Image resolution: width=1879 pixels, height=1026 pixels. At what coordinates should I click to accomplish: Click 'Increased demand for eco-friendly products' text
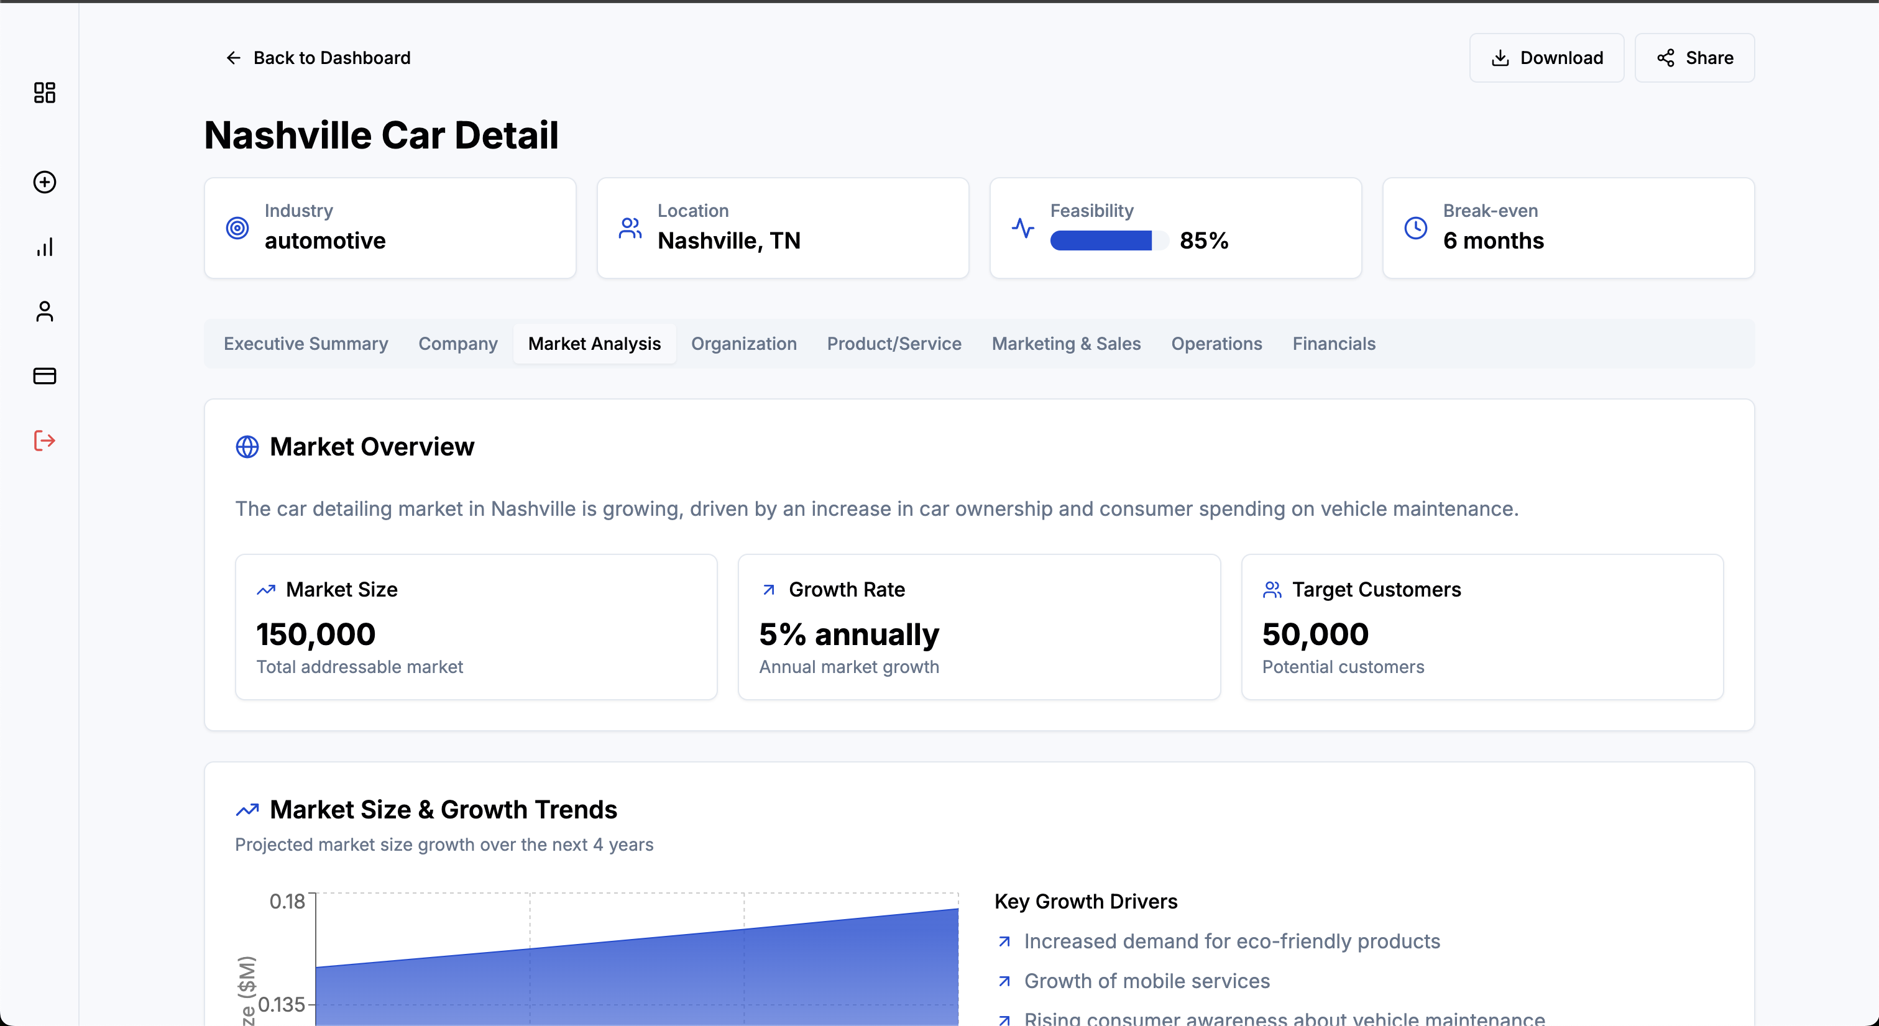1232,941
